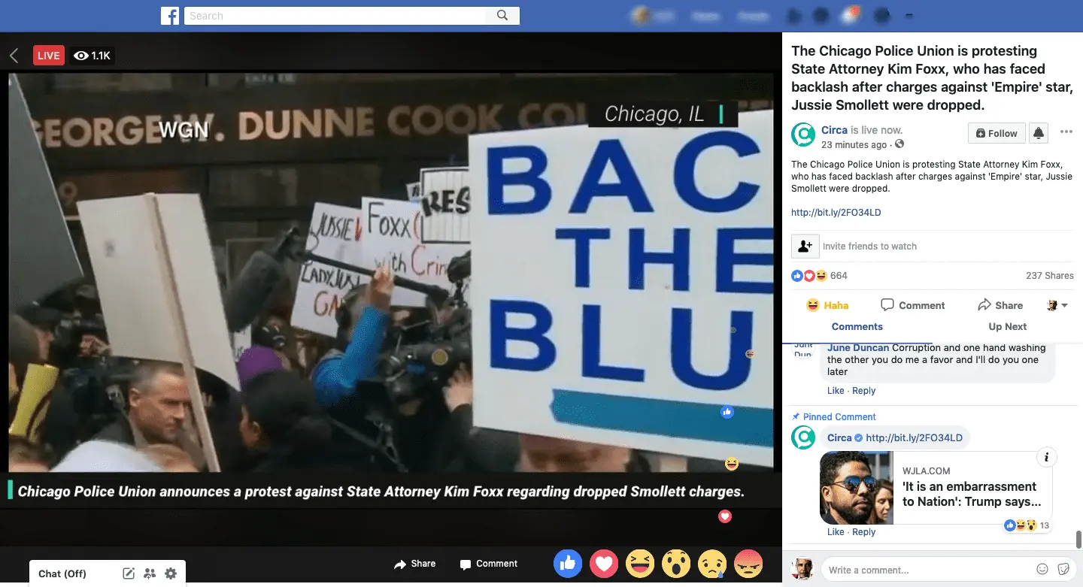The image size is (1083, 587).
Task: Click the Circa name in the pinned comment
Action: 839,438
